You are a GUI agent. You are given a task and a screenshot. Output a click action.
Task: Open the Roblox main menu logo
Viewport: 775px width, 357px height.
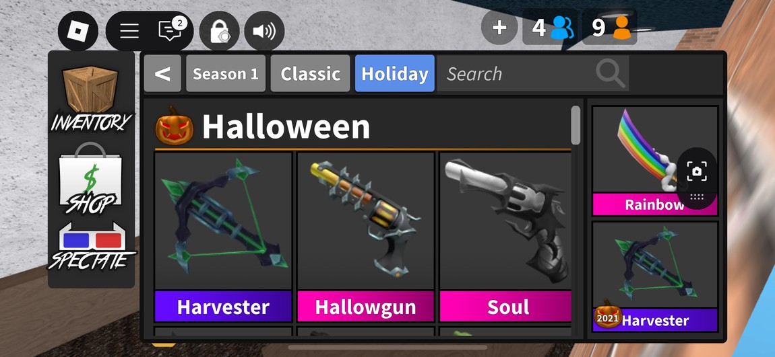(77, 31)
